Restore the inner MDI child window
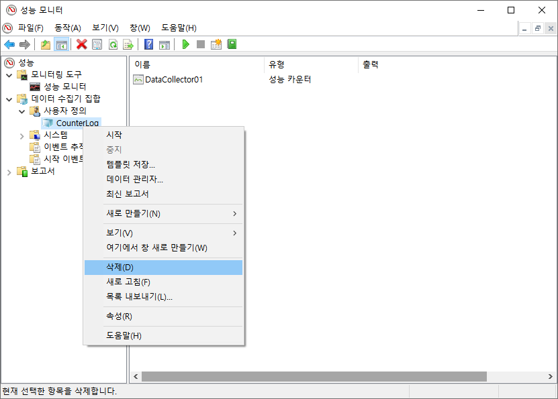558x399 pixels. pos(538,28)
